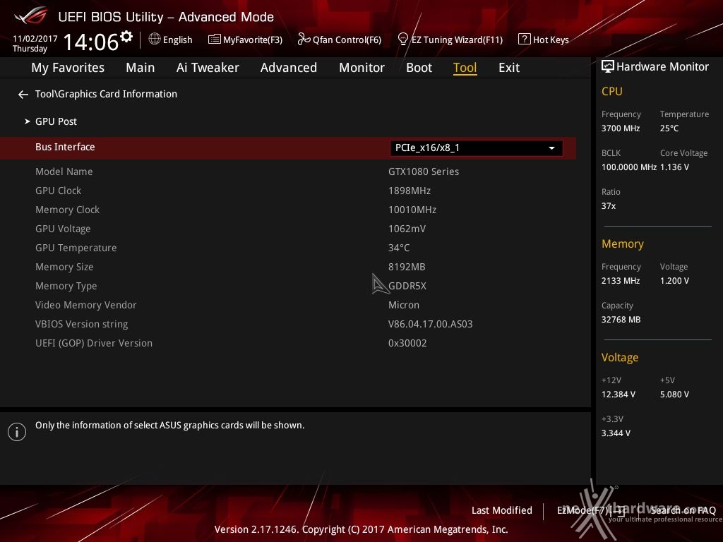The width and height of the screenshot is (723, 542).
Task: Click the globe language icon
Action: tap(155, 39)
